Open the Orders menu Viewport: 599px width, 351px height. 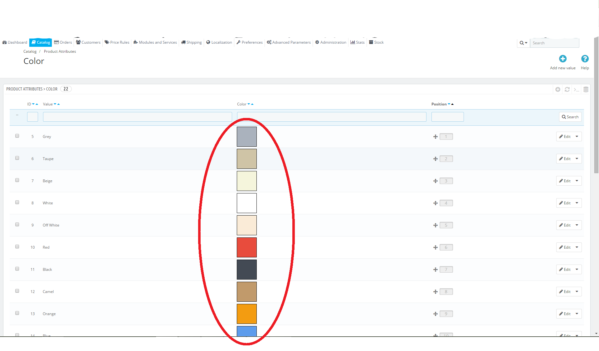[63, 42]
